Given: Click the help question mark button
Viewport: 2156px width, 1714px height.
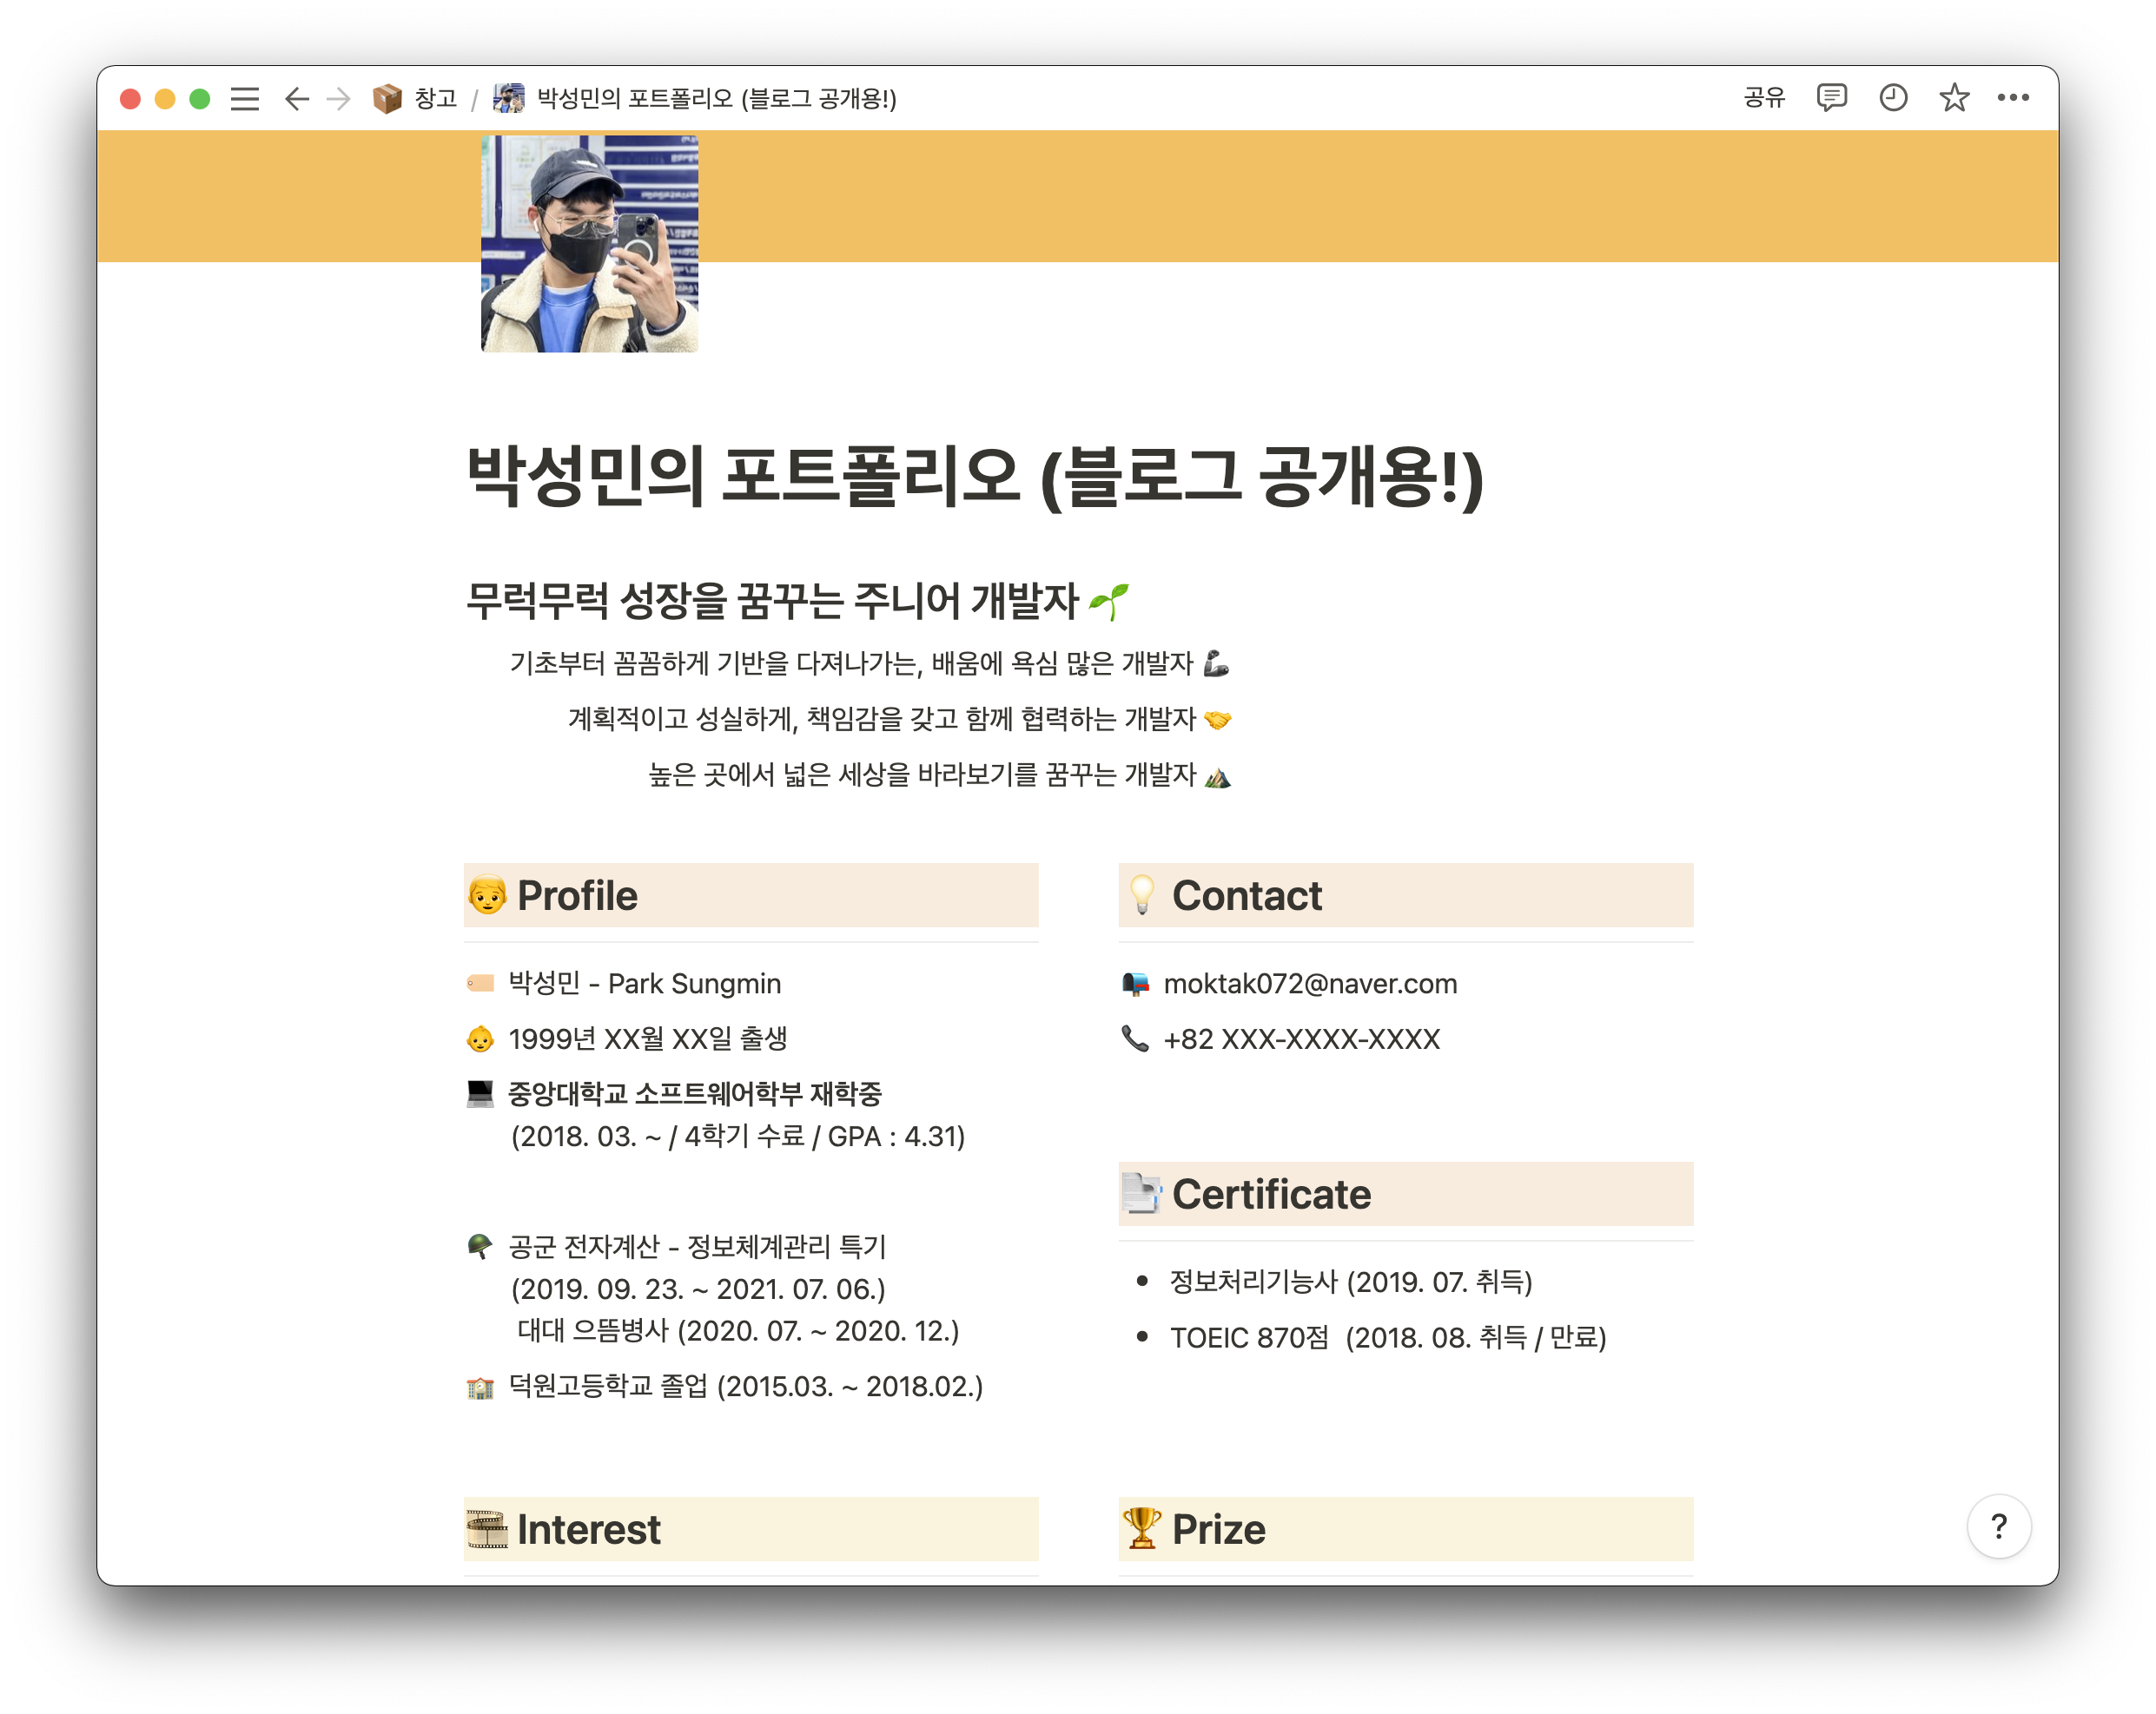Looking at the screenshot, I should 1998,1526.
